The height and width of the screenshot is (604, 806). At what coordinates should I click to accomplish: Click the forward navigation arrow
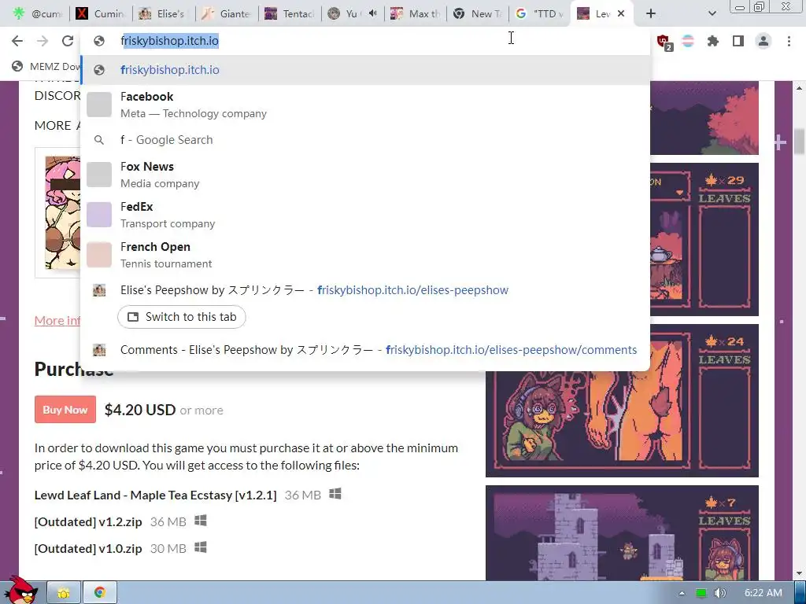pyautogui.click(x=43, y=41)
